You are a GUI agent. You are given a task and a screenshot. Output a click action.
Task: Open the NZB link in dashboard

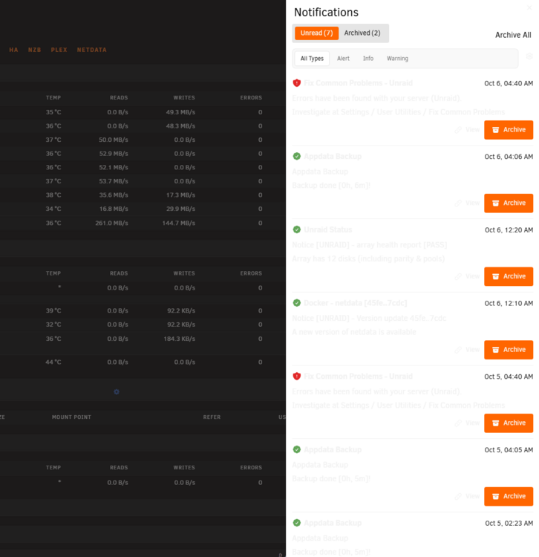pyautogui.click(x=34, y=50)
